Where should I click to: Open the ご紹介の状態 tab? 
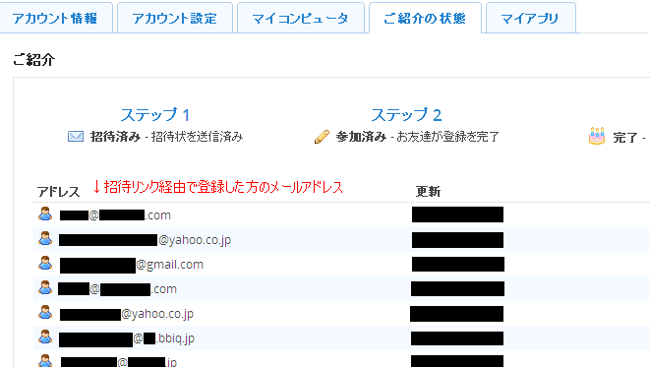(x=425, y=19)
